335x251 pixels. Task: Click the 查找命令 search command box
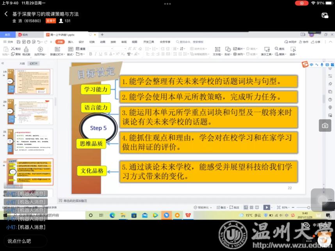click(x=190, y=42)
